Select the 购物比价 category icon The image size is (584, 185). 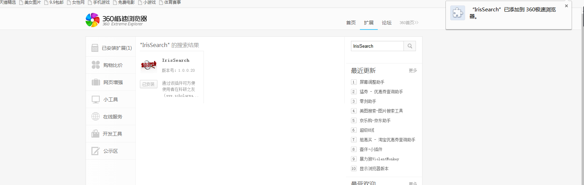[96, 65]
